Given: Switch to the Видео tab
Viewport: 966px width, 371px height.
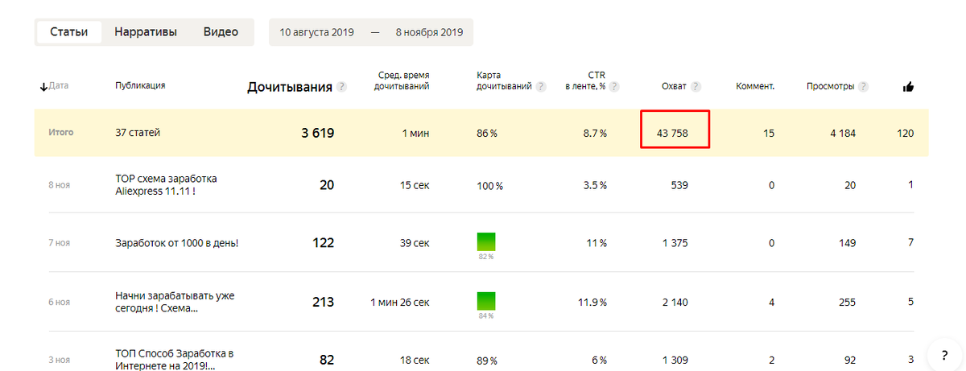Looking at the screenshot, I should pos(221,32).
